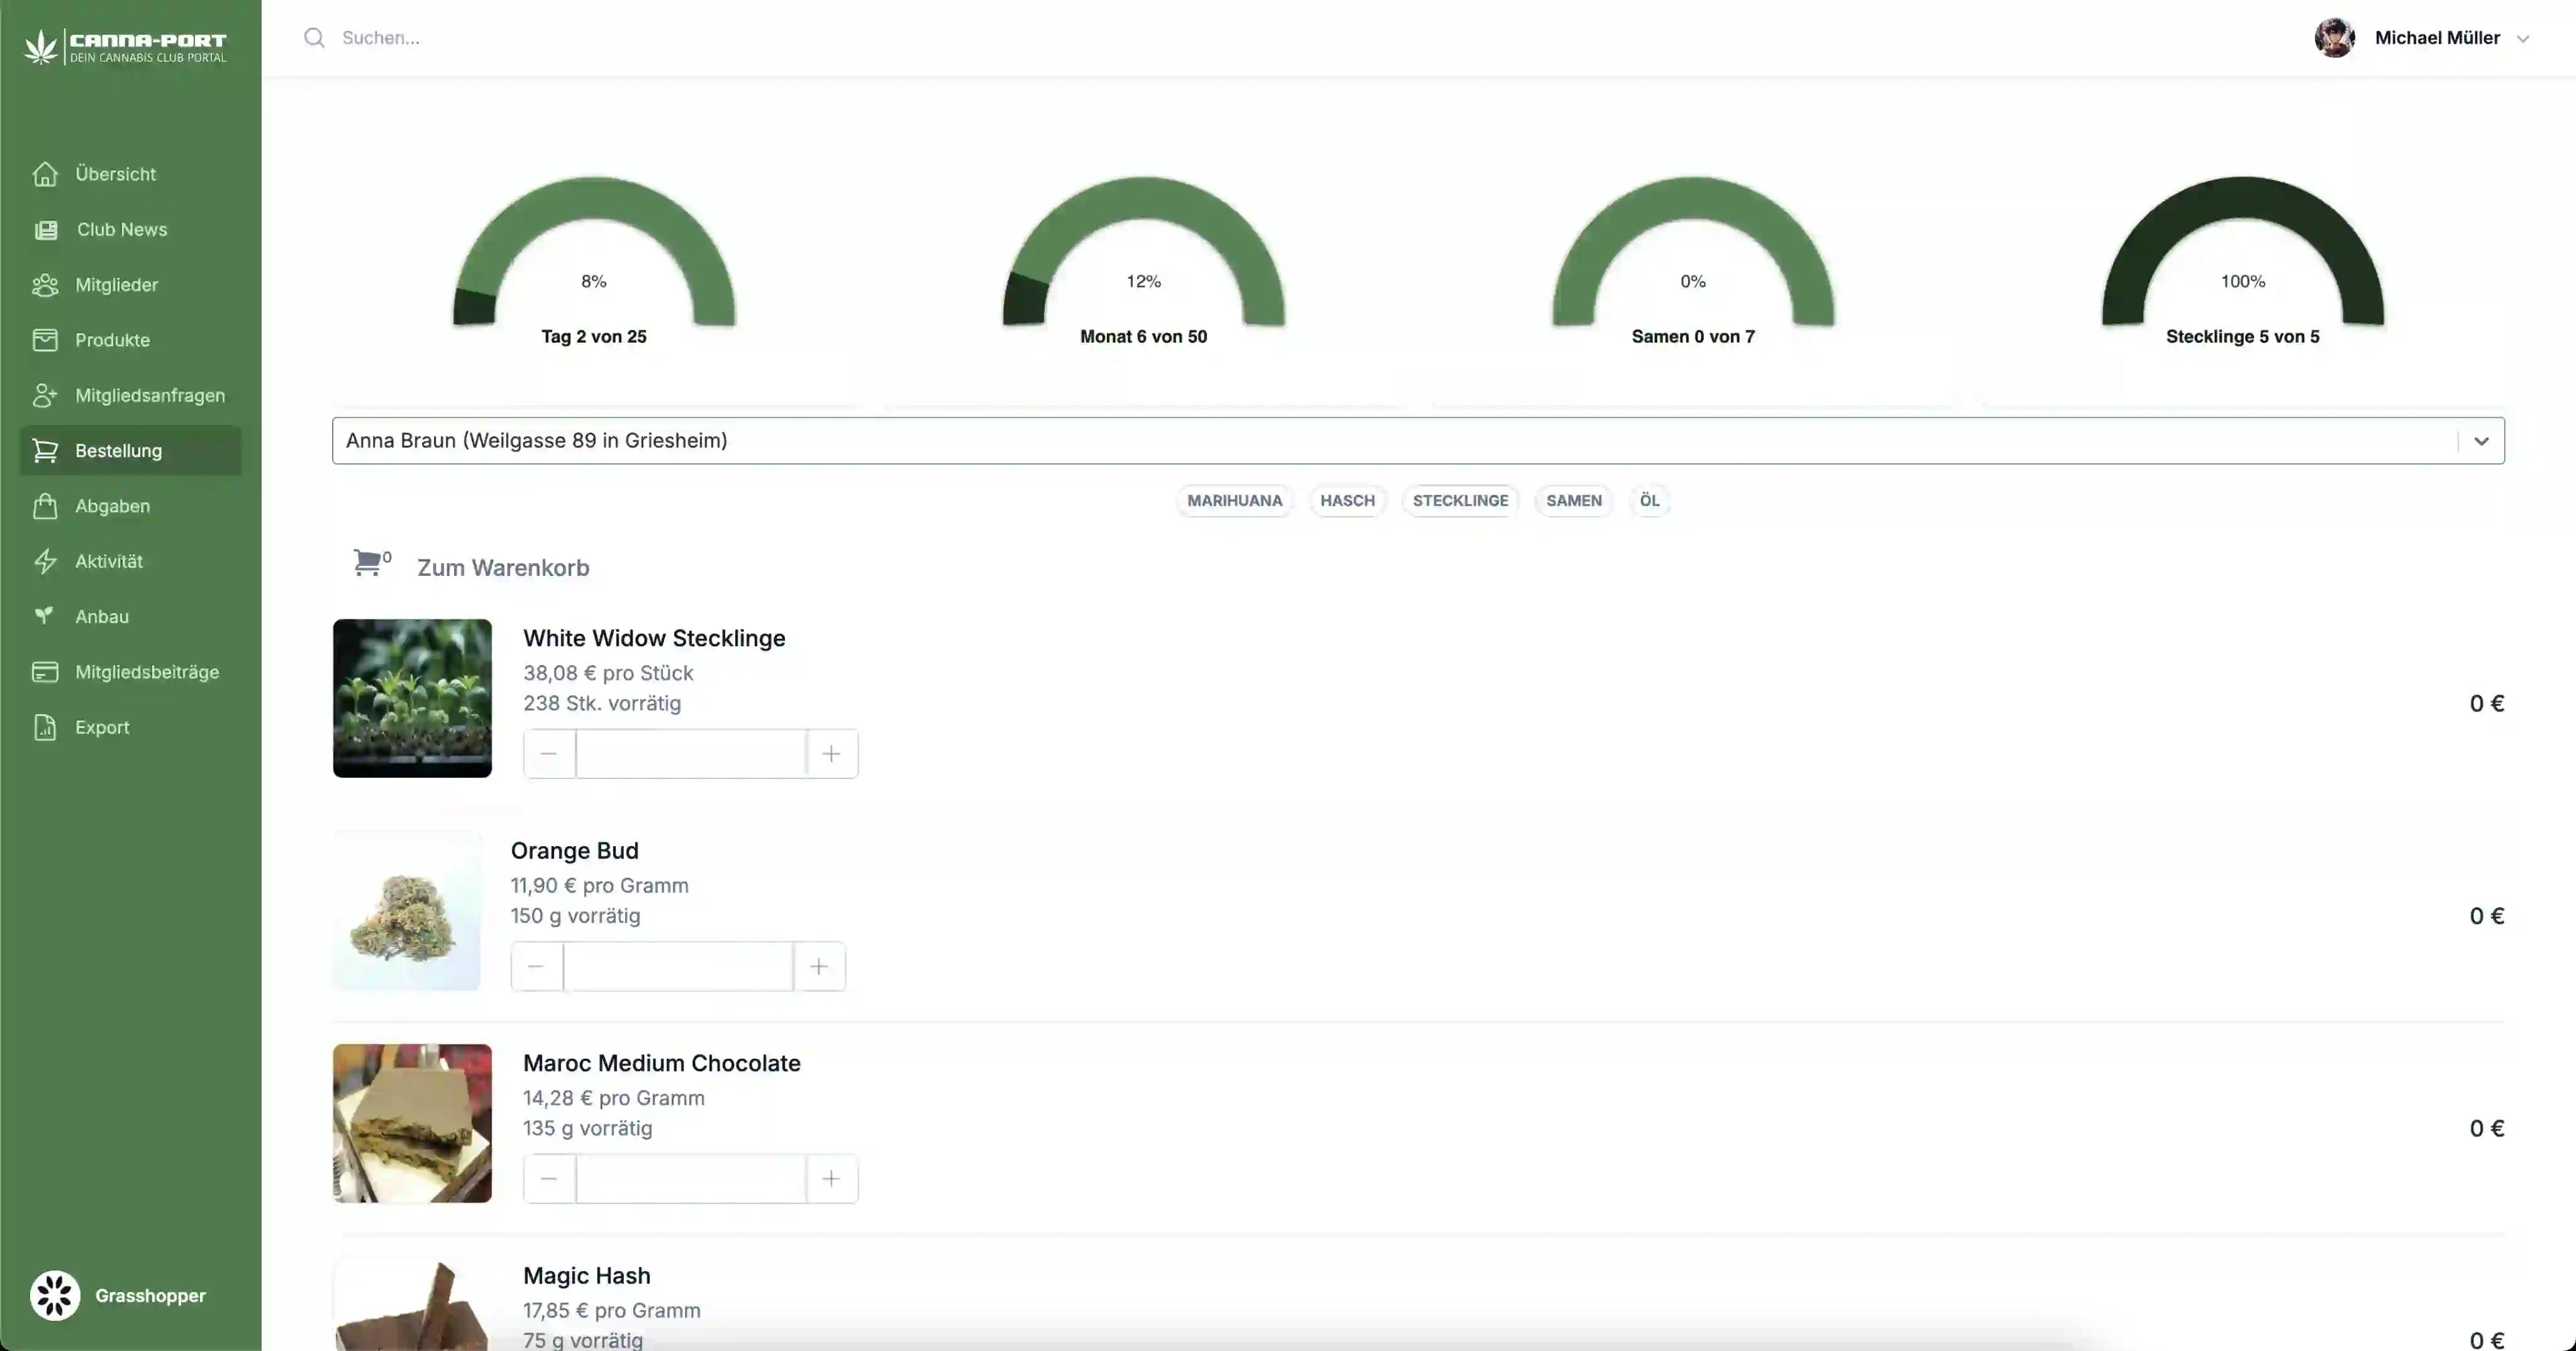Click the Magic Hash product title
The width and height of the screenshot is (2576, 1351).
(586, 1276)
